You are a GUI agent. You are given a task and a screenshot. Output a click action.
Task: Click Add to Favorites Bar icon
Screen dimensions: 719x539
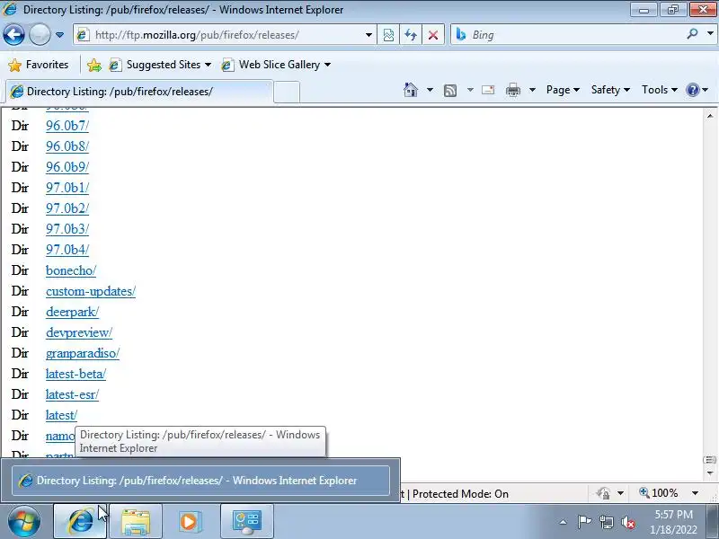pyautogui.click(x=94, y=65)
